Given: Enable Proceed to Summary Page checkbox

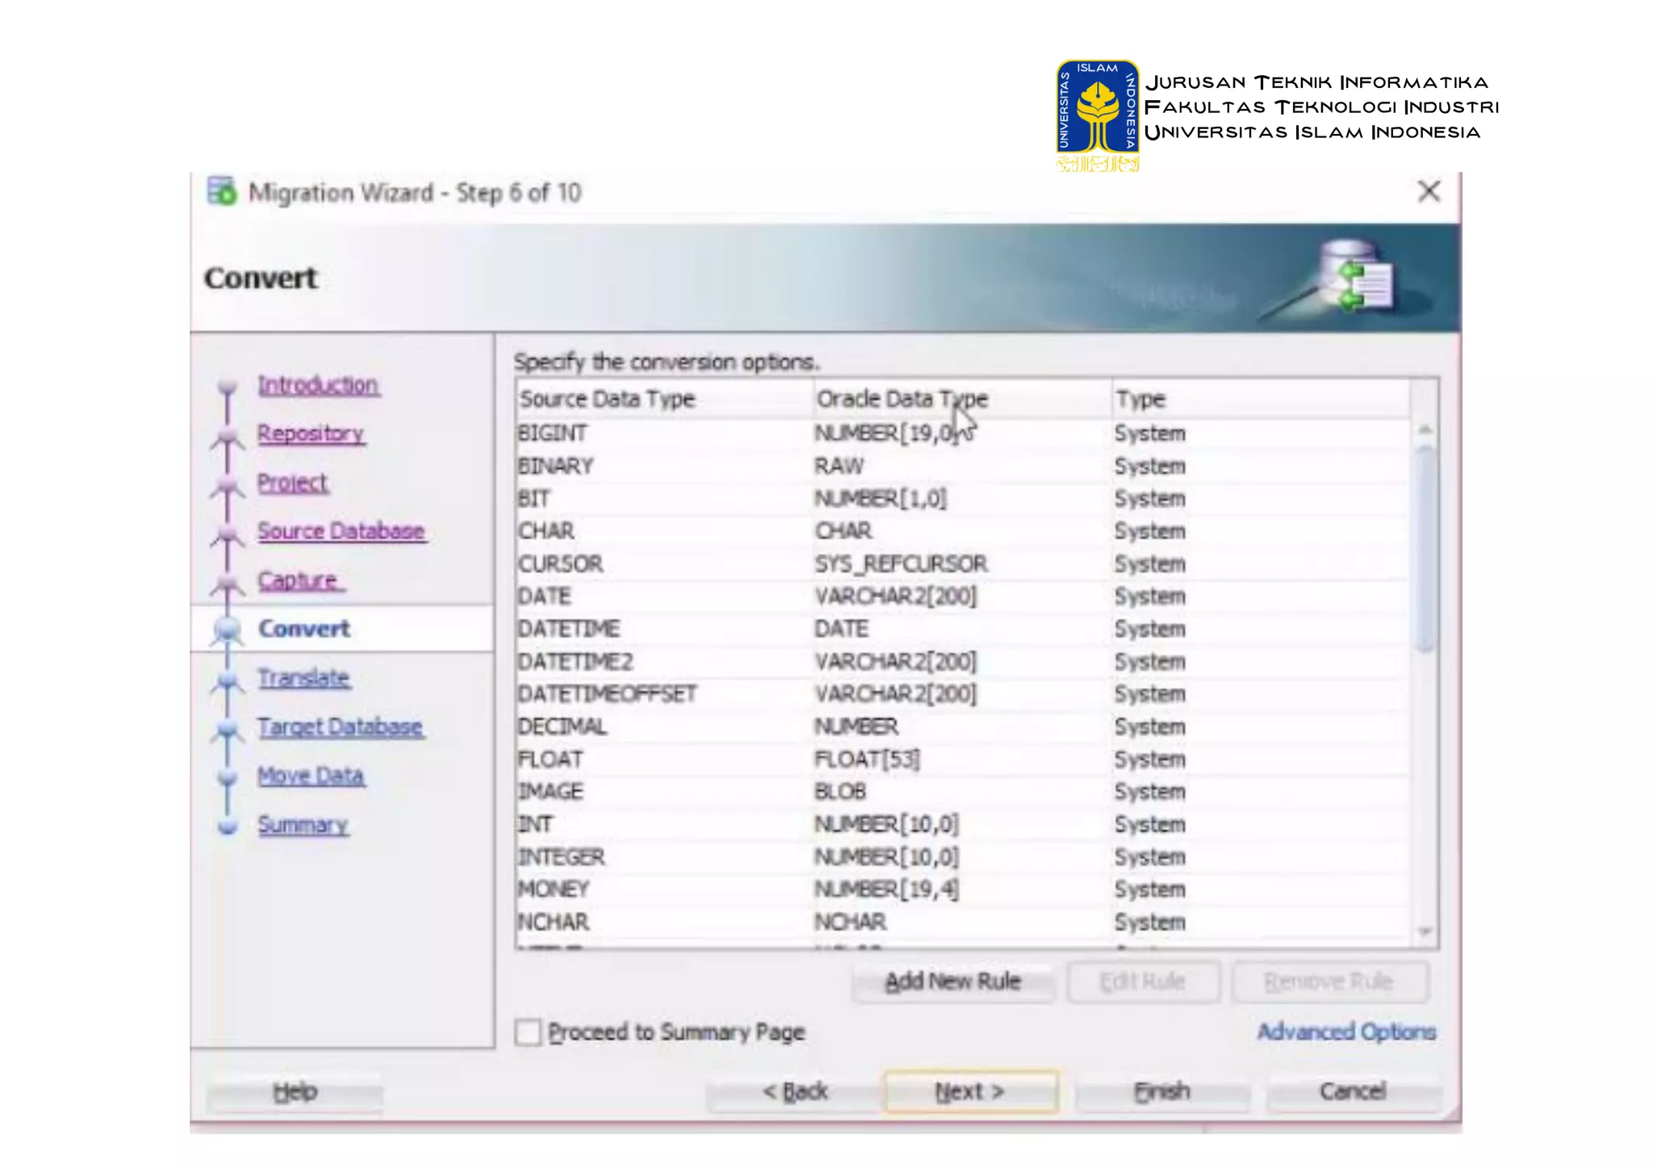Looking at the screenshot, I should click(528, 1033).
